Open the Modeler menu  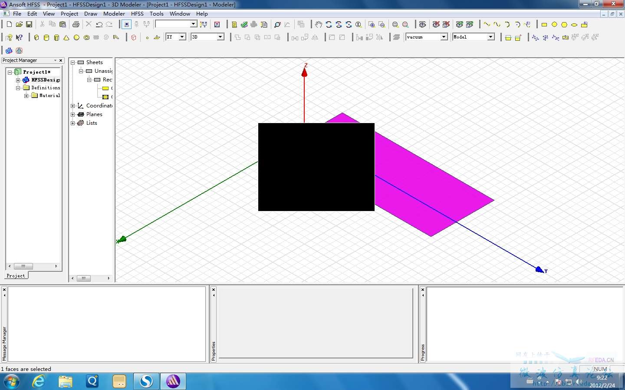coord(114,14)
